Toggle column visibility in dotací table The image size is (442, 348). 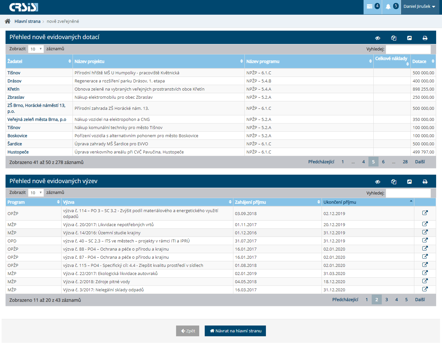pos(378,38)
